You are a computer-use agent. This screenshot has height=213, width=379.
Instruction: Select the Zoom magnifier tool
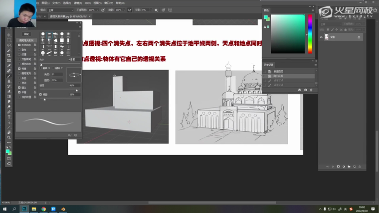tap(8, 137)
